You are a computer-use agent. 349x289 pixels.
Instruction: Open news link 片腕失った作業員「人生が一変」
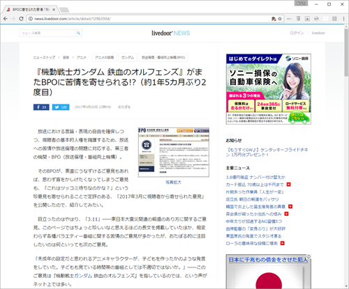255,192
